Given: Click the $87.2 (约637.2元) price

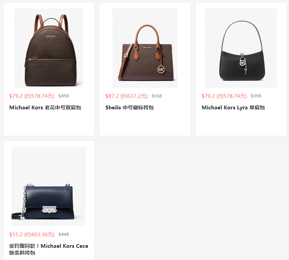Looking at the screenshot, I should pyautogui.click(x=126, y=96).
